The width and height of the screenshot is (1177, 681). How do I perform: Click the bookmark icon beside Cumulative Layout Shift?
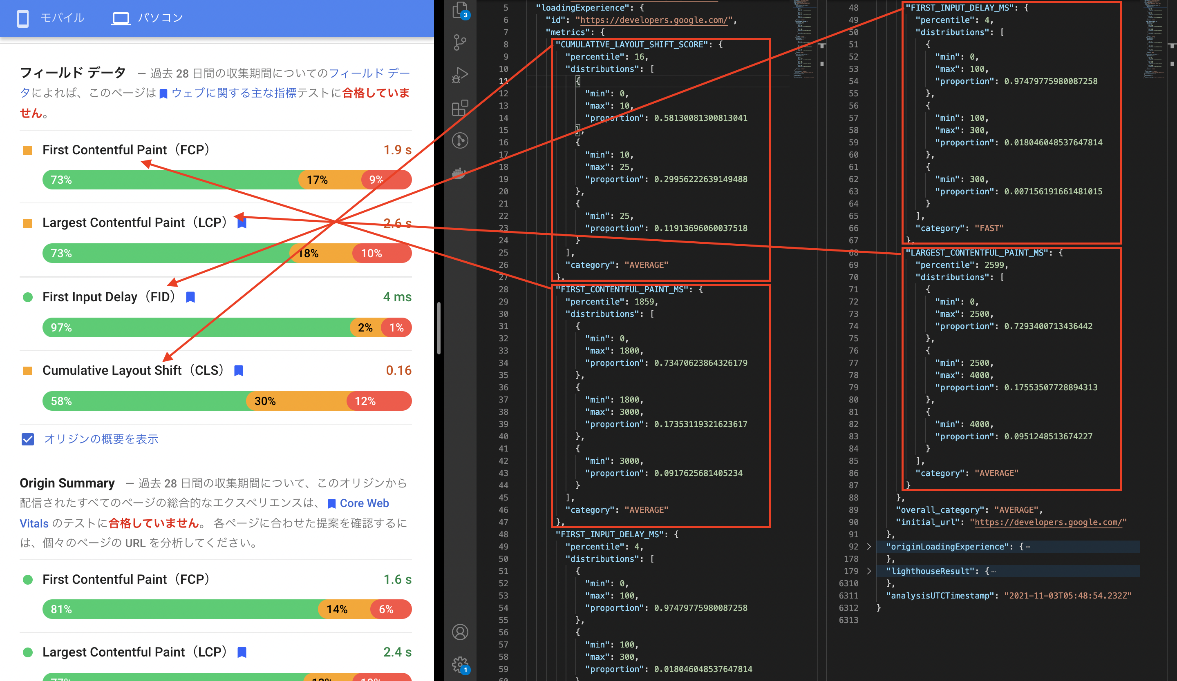[239, 370]
